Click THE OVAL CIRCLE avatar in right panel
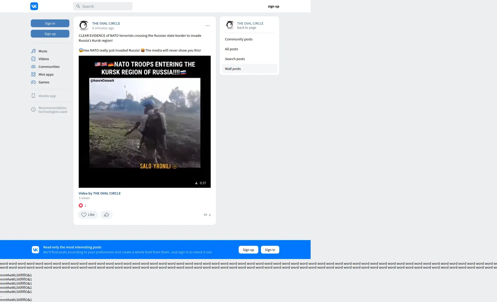This screenshot has height=302, width=497. [x=230, y=25]
